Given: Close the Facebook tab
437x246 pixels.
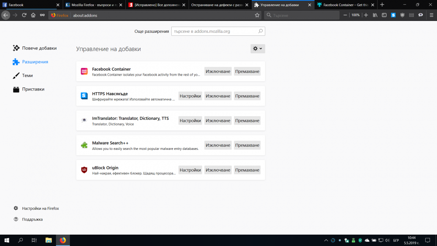Looking at the screenshot, I should pyautogui.click(x=58, y=5).
